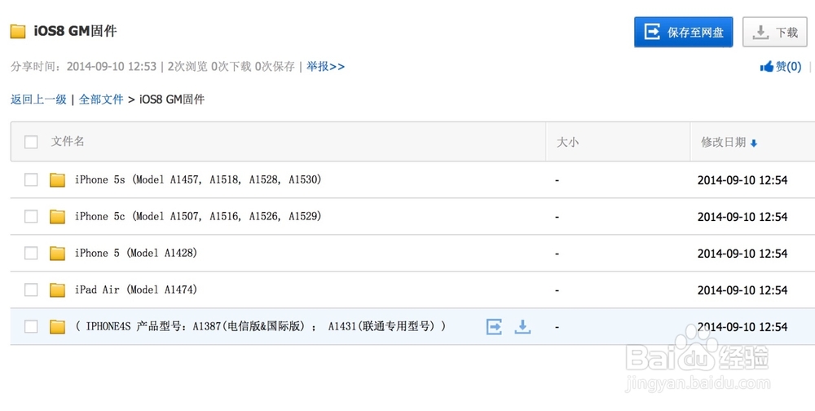Open 全部文件 breadcrumb link

point(101,99)
